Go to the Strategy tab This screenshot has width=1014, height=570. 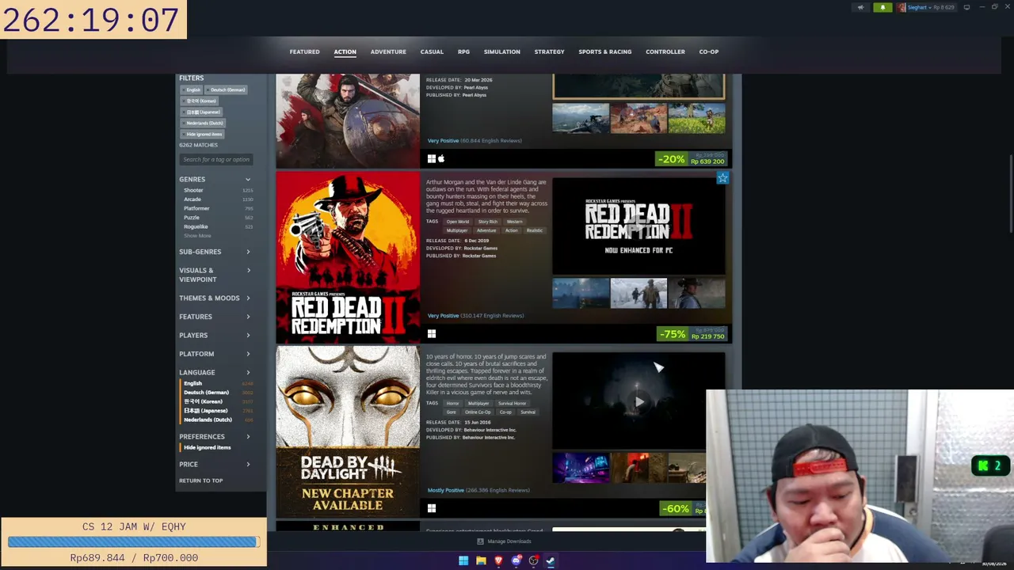tap(549, 52)
